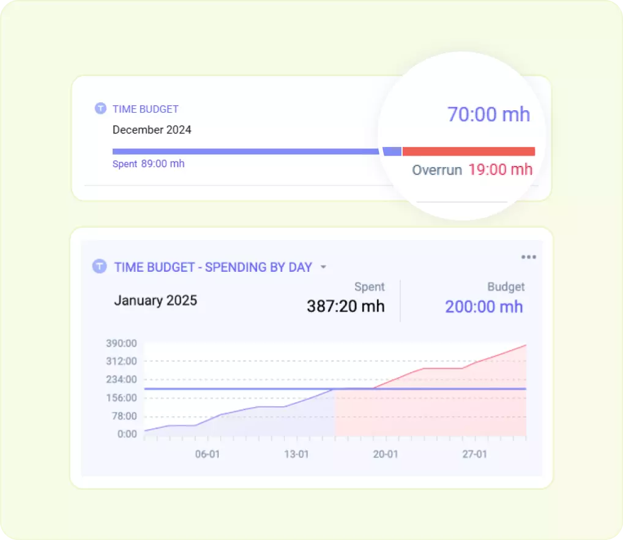Click the Spent 89:00 mh link
The image size is (623, 540).
pos(149,164)
